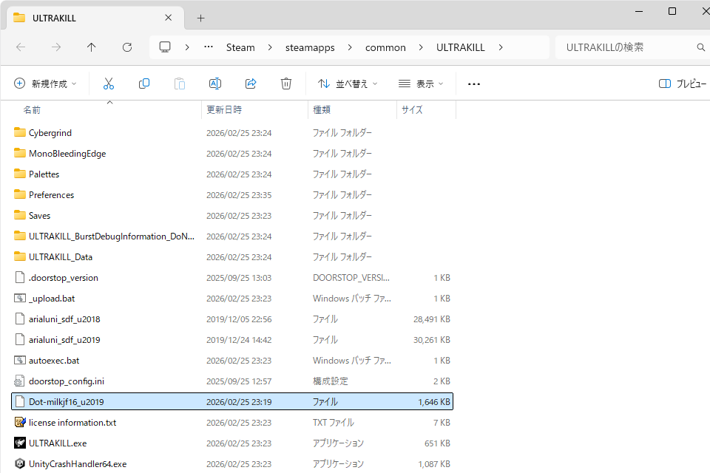Toggle the preview pane button
This screenshot has height=473, width=710.
pos(681,84)
